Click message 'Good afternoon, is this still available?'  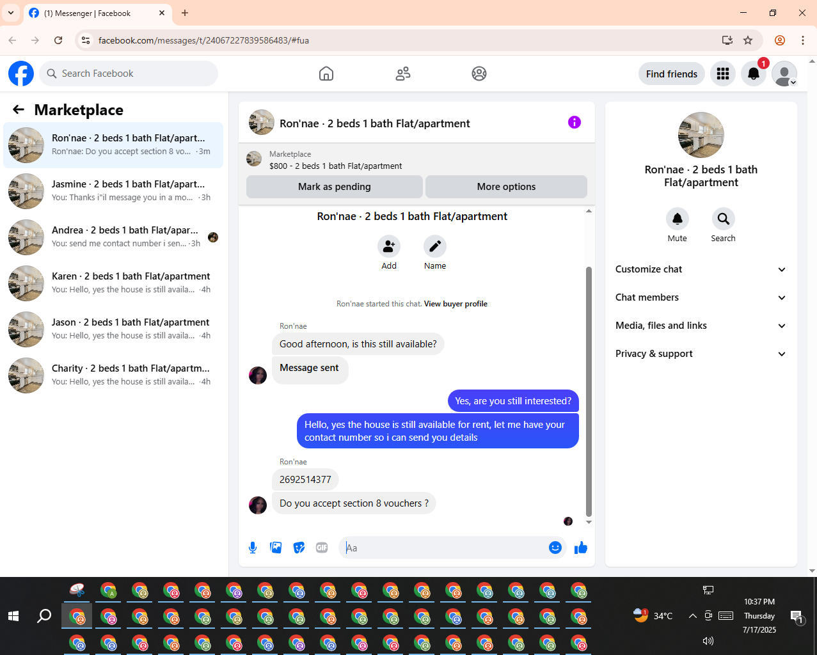coord(358,344)
